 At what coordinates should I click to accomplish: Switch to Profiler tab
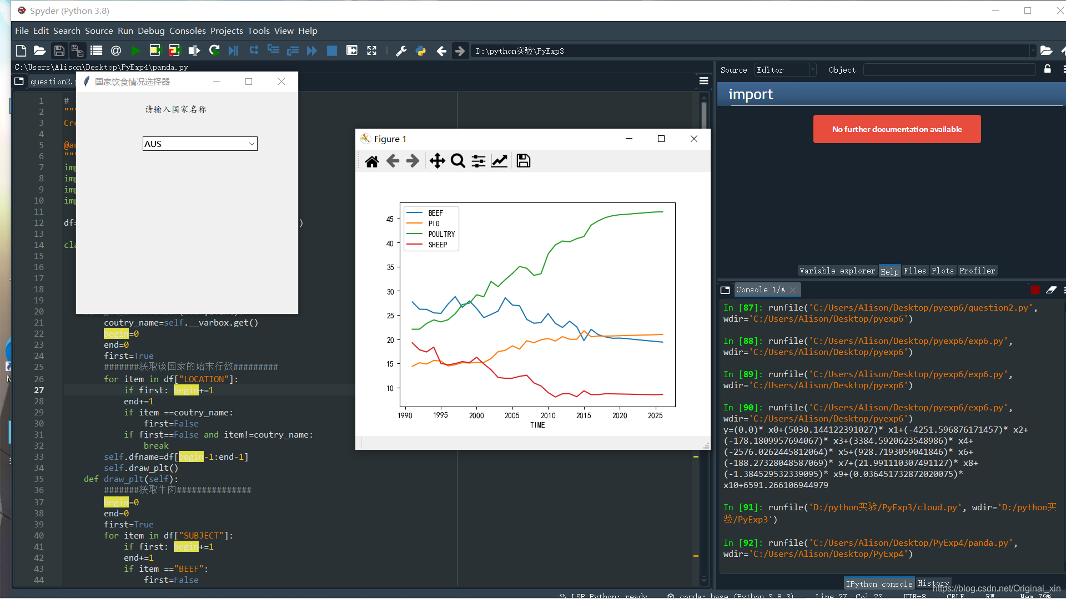(977, 271)
